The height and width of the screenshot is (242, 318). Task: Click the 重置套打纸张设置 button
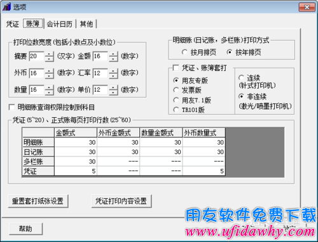click(38, 201)
